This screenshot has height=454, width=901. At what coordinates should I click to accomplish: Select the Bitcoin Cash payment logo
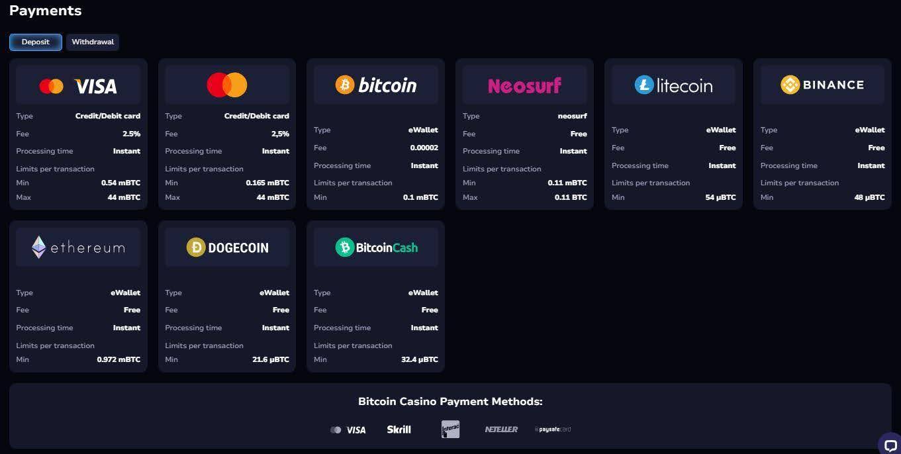pos(376,248)
